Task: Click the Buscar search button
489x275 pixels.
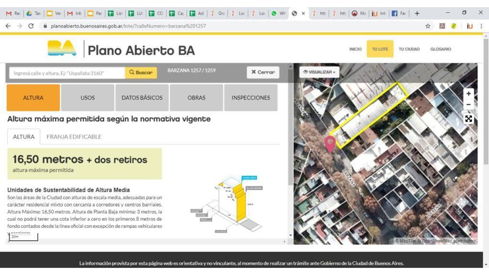Action: point(141,73)
